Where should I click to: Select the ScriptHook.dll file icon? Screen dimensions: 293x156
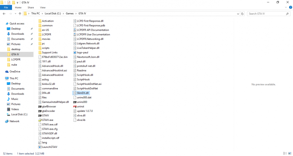click(x=75, y=75)
